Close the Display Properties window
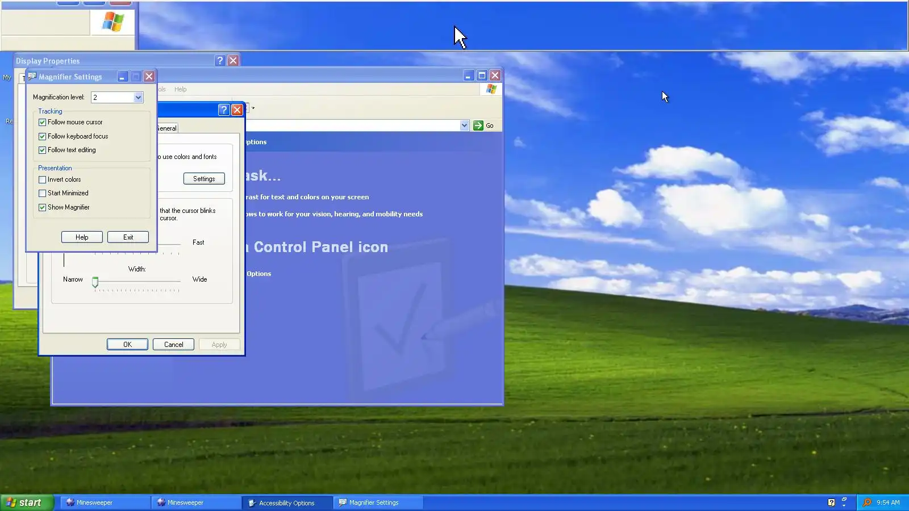 [x=233, y=60]
